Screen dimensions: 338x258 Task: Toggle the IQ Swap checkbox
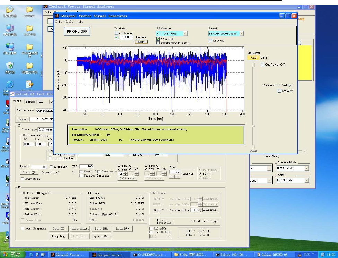210,41
